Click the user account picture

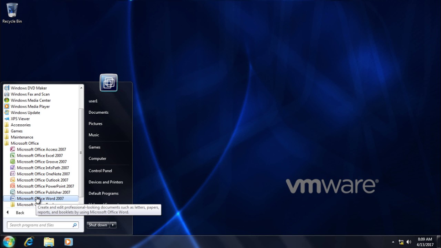click(x=109, y=83)
